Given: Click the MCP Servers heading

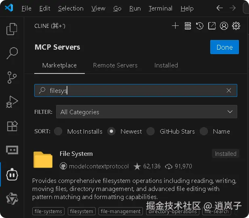Looking at the screenshot, I should coord(57,47).
